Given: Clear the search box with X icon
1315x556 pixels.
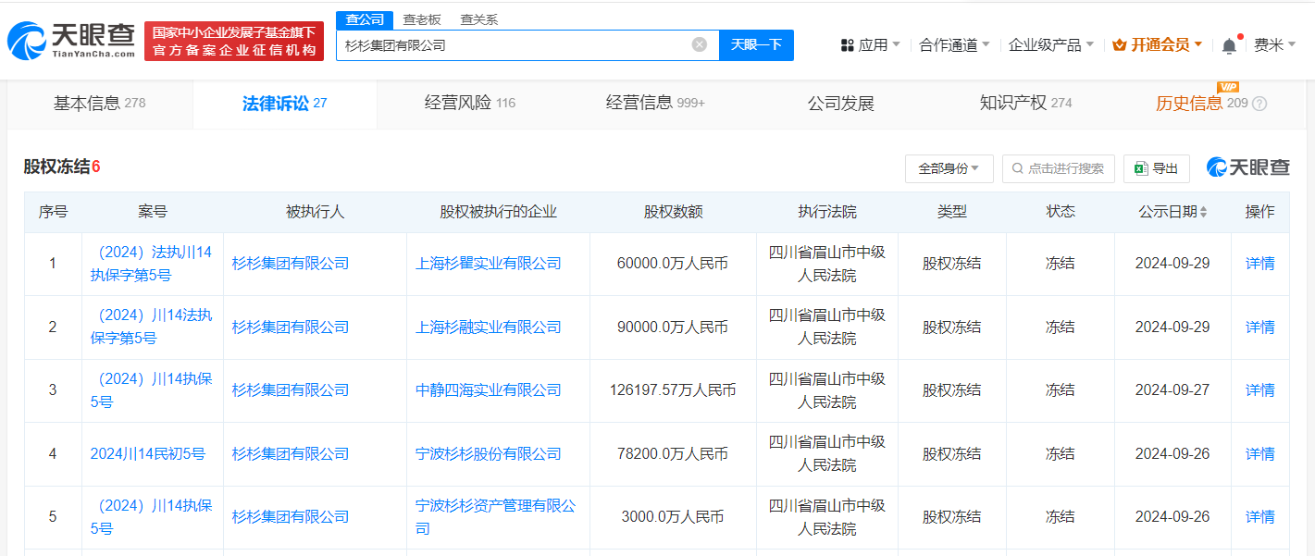Looking at the screenshot, I should pyautogui.click(x=700, y=44).
